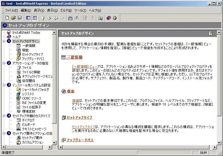The image size is (223, 156).
Task: Select テキストとメッセージ in the tree
Action: [34, 129]
